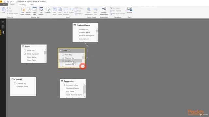This screenshot has width=209, height=117.
Task: Click New Measure
Action: (116, 8)
